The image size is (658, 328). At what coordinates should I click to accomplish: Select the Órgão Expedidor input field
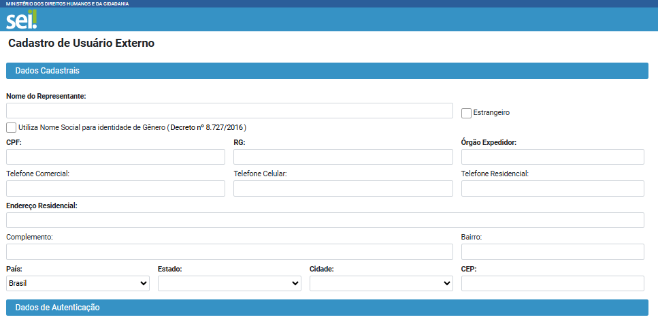tap(553, 157)
